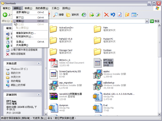Click file list scrollbar up arrow

(x=159, y=25)
